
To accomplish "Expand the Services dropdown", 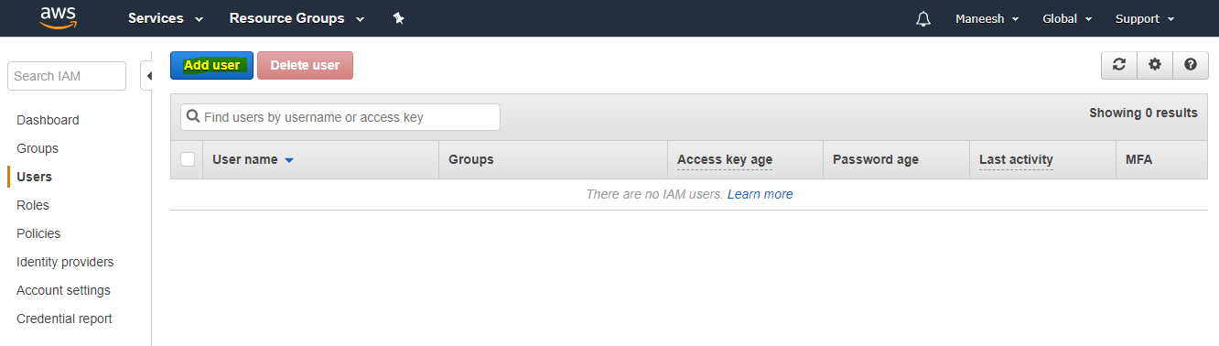I will [166, 18].
